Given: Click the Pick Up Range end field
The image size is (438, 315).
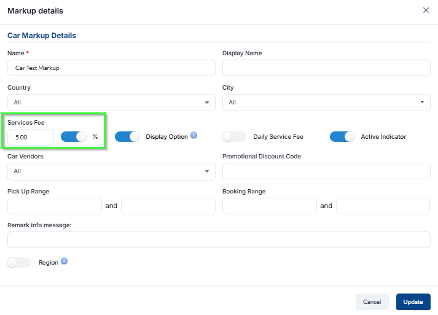Looking at the screenshot, I should pos(168,206).
